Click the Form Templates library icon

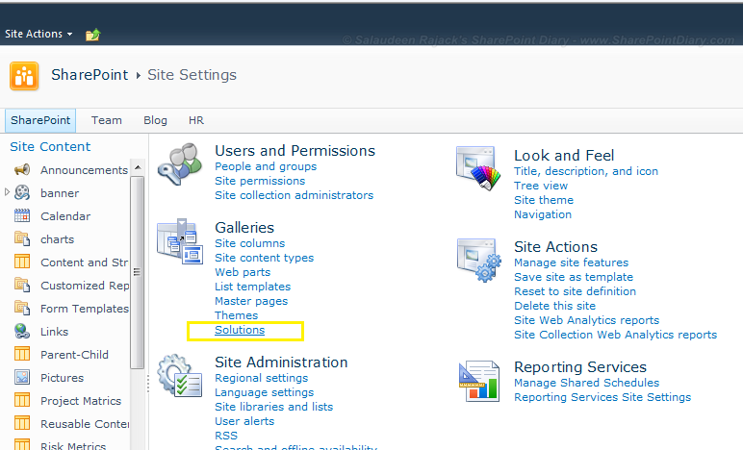pos(22,308)
